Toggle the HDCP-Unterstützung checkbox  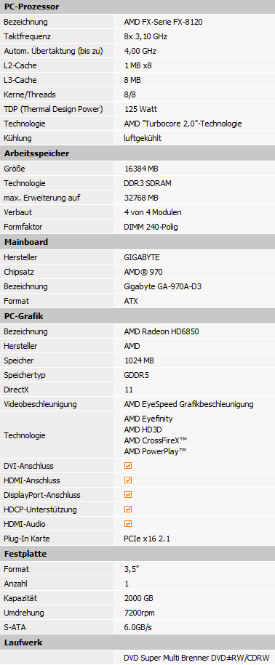click(x=128, y=509)
